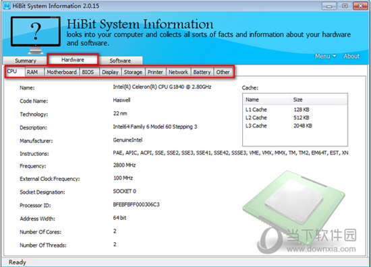Select the L3 Cache row

(295, 126)
